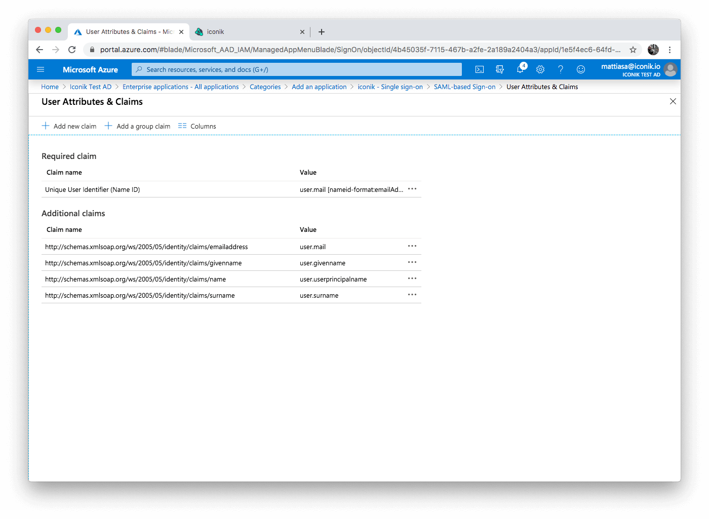Open ellipsis menu for the givenname claim
709x519 pixels.
coord(412,262)
